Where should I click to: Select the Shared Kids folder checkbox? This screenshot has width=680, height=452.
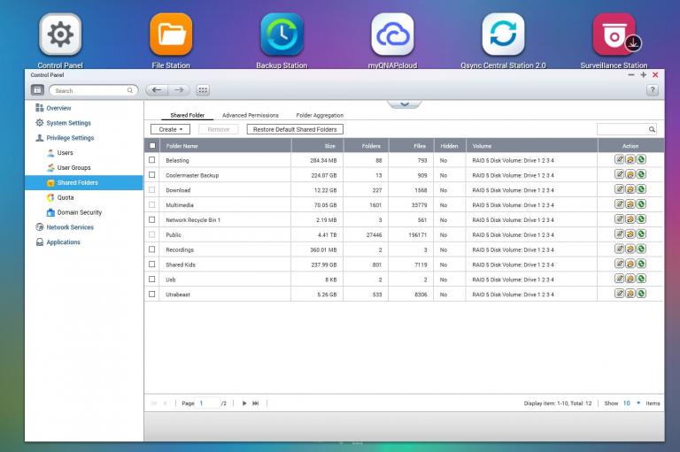point(152,264)
